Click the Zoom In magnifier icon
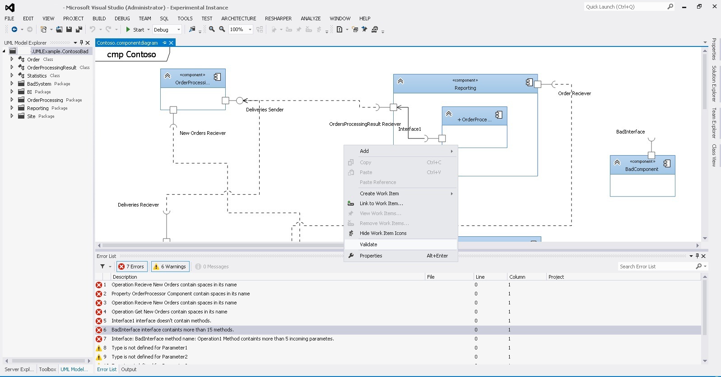 coord(212,29)
